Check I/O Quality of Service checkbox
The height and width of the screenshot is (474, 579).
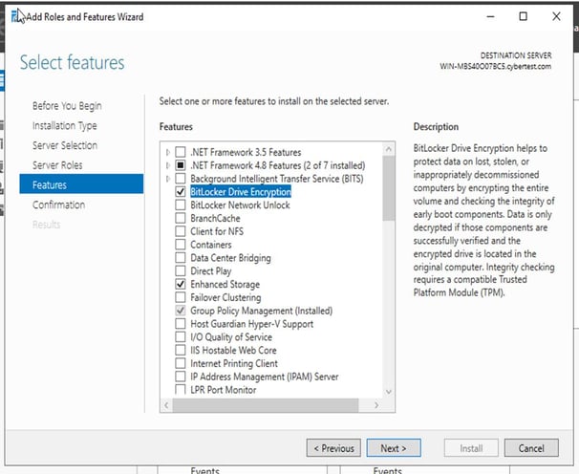coord(181,337)
